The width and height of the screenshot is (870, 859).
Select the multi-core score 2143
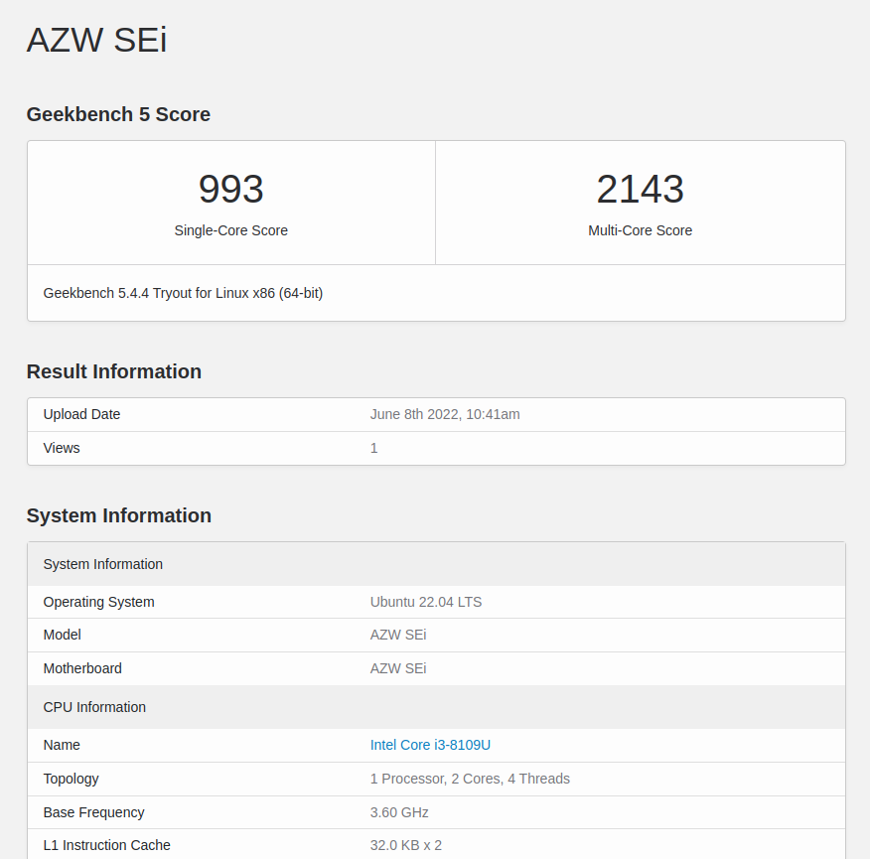click(x=640, y=189)
